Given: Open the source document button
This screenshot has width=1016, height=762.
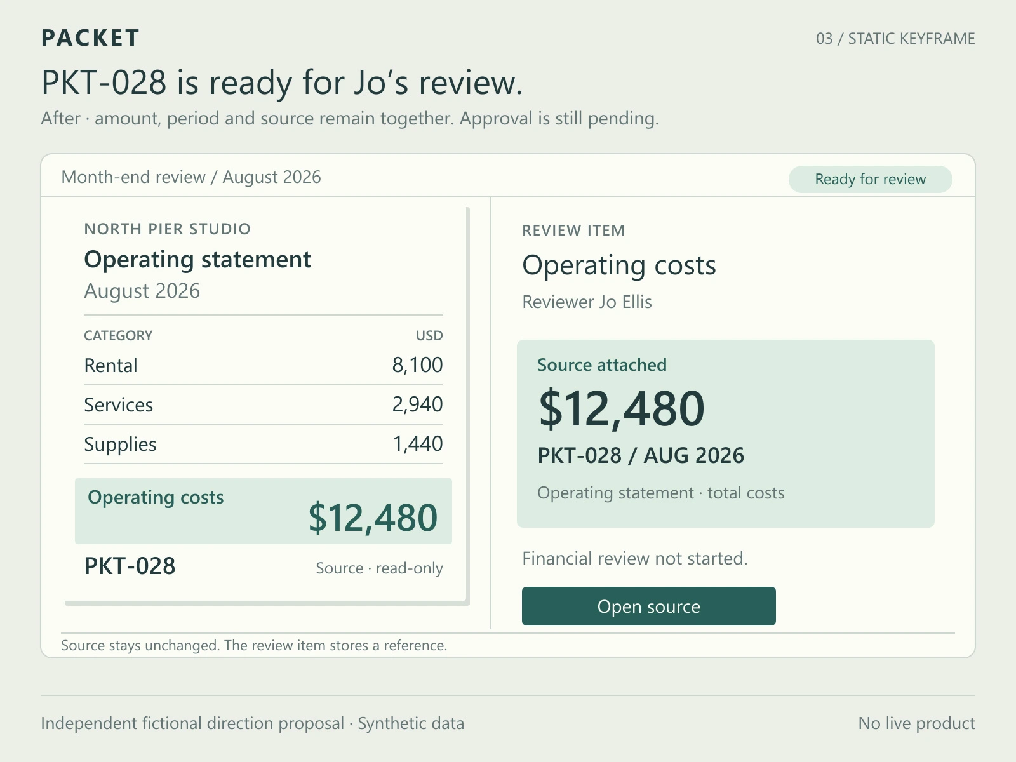Looking at the screenshot, I should coord(648,606).
